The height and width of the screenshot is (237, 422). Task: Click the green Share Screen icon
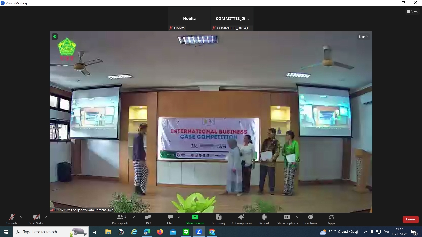[195, 217]
